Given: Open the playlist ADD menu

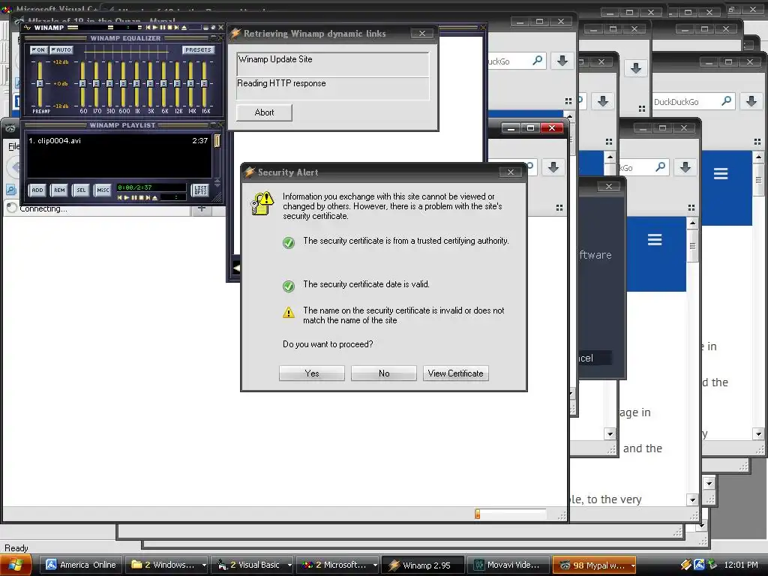Looking at the screenshot, I should (37, 190).
